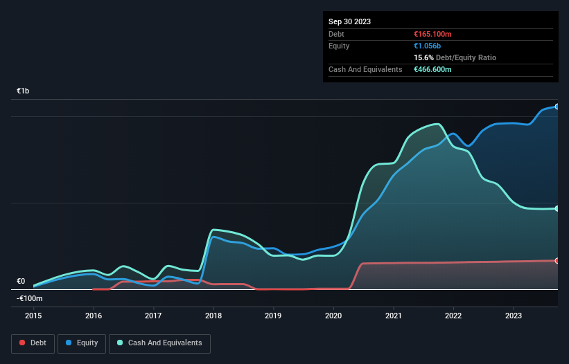The image size is (569, 364).
Task: Click the €1.056b equity value
Action: pos(427,46)
